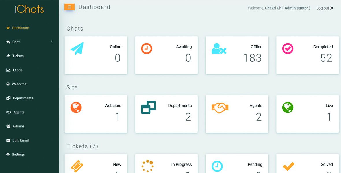Expand the Chat submenu arrow
Screen dimensions: 341x173
coord(52,42)
